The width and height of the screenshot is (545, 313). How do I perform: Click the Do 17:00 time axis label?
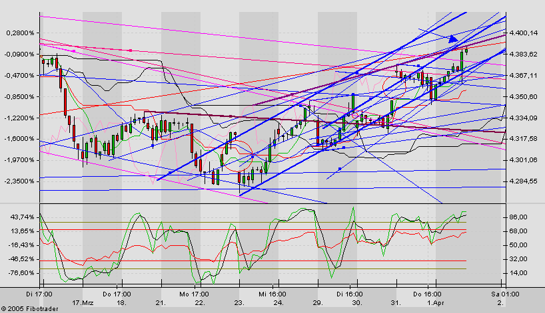pos(117,294)
